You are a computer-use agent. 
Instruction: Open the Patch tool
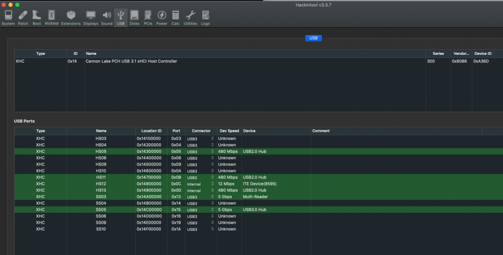pyautogui.click(x=23, y=18)
